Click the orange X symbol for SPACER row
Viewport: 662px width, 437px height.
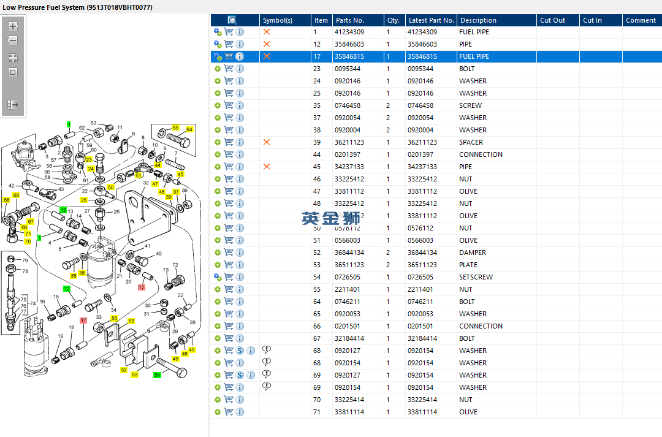(267, 142)
